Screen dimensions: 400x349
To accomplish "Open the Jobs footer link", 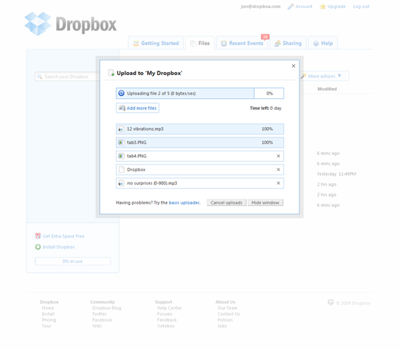I will click(x=222, y=326).
